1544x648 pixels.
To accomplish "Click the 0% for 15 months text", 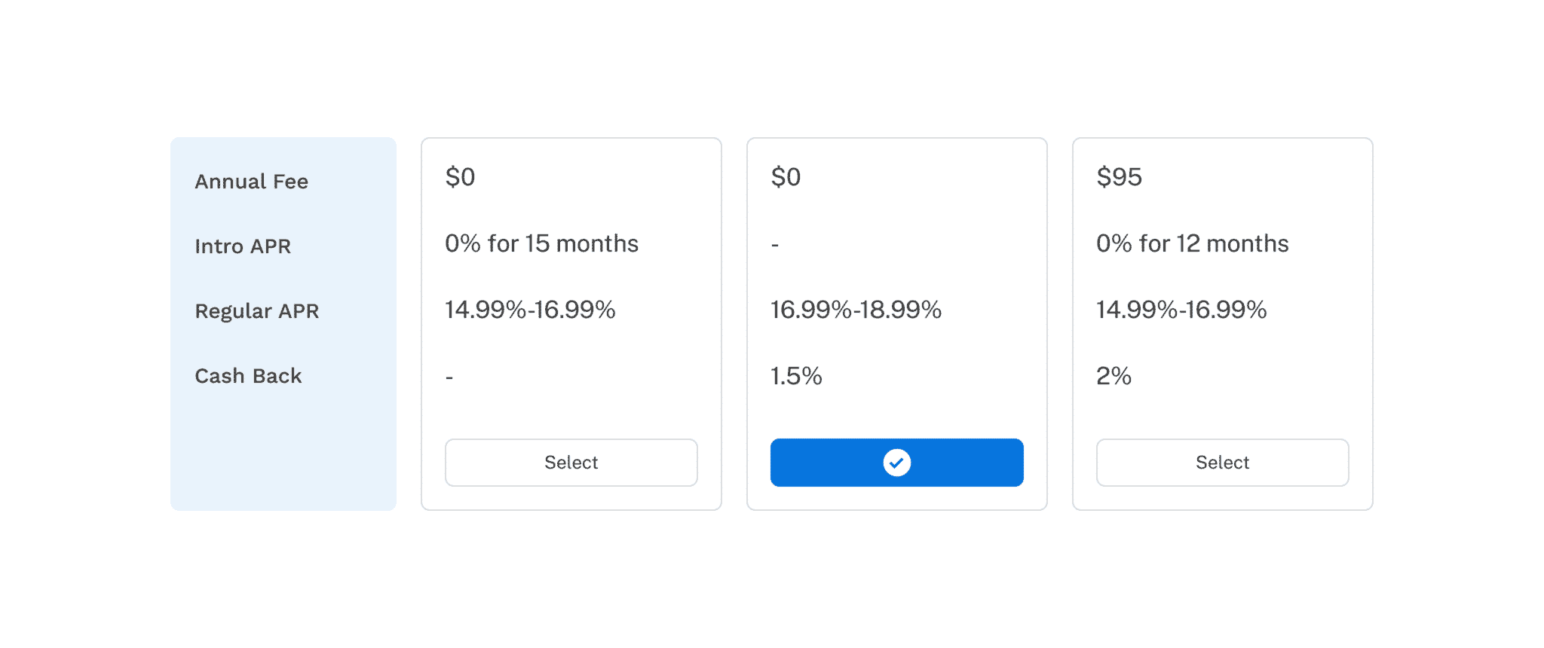I will click(541, 243).
